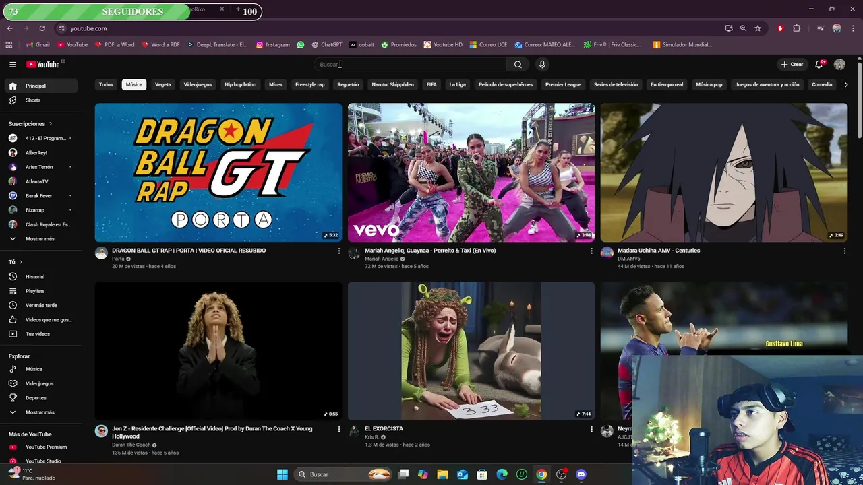Open options for DRAGON BALL GT RAP video
The height and width of the screenshot is (485, 863).
tap(338, 251)
